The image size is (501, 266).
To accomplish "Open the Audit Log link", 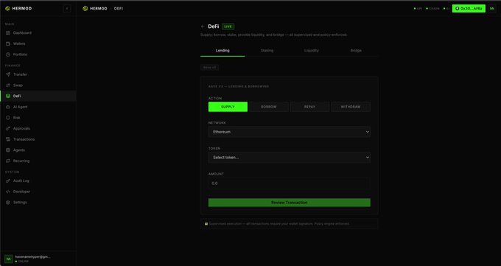I will pos(38,181).
